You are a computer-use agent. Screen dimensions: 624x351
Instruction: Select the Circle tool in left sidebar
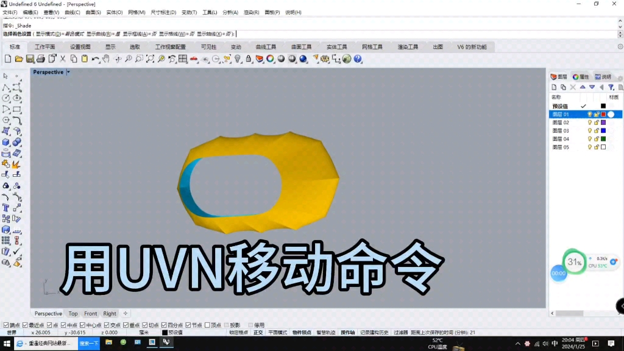click(5, 98)
